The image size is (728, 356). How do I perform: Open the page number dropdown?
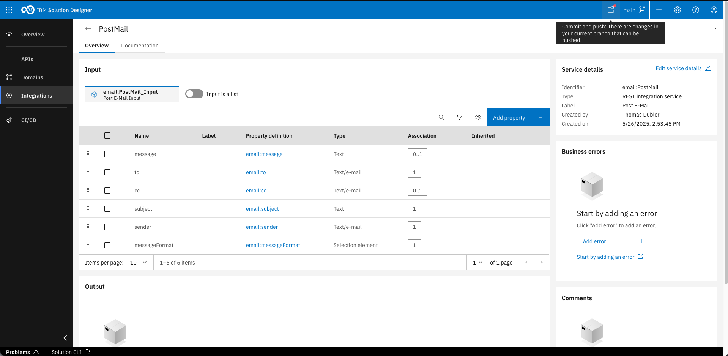pyautogui.click(x=477, y=263)
